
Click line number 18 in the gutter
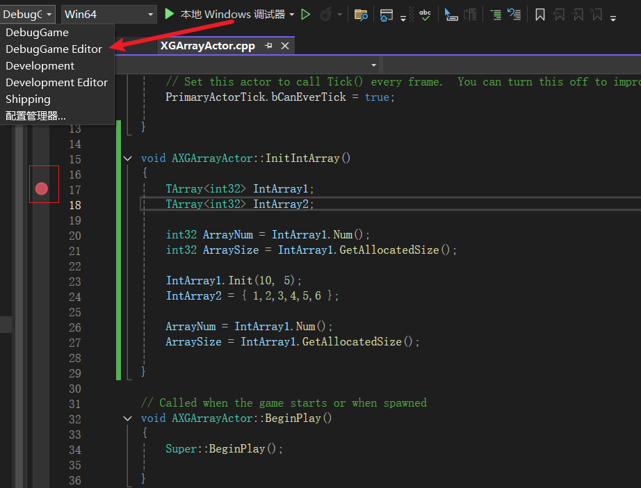click(x=75, y=205)
